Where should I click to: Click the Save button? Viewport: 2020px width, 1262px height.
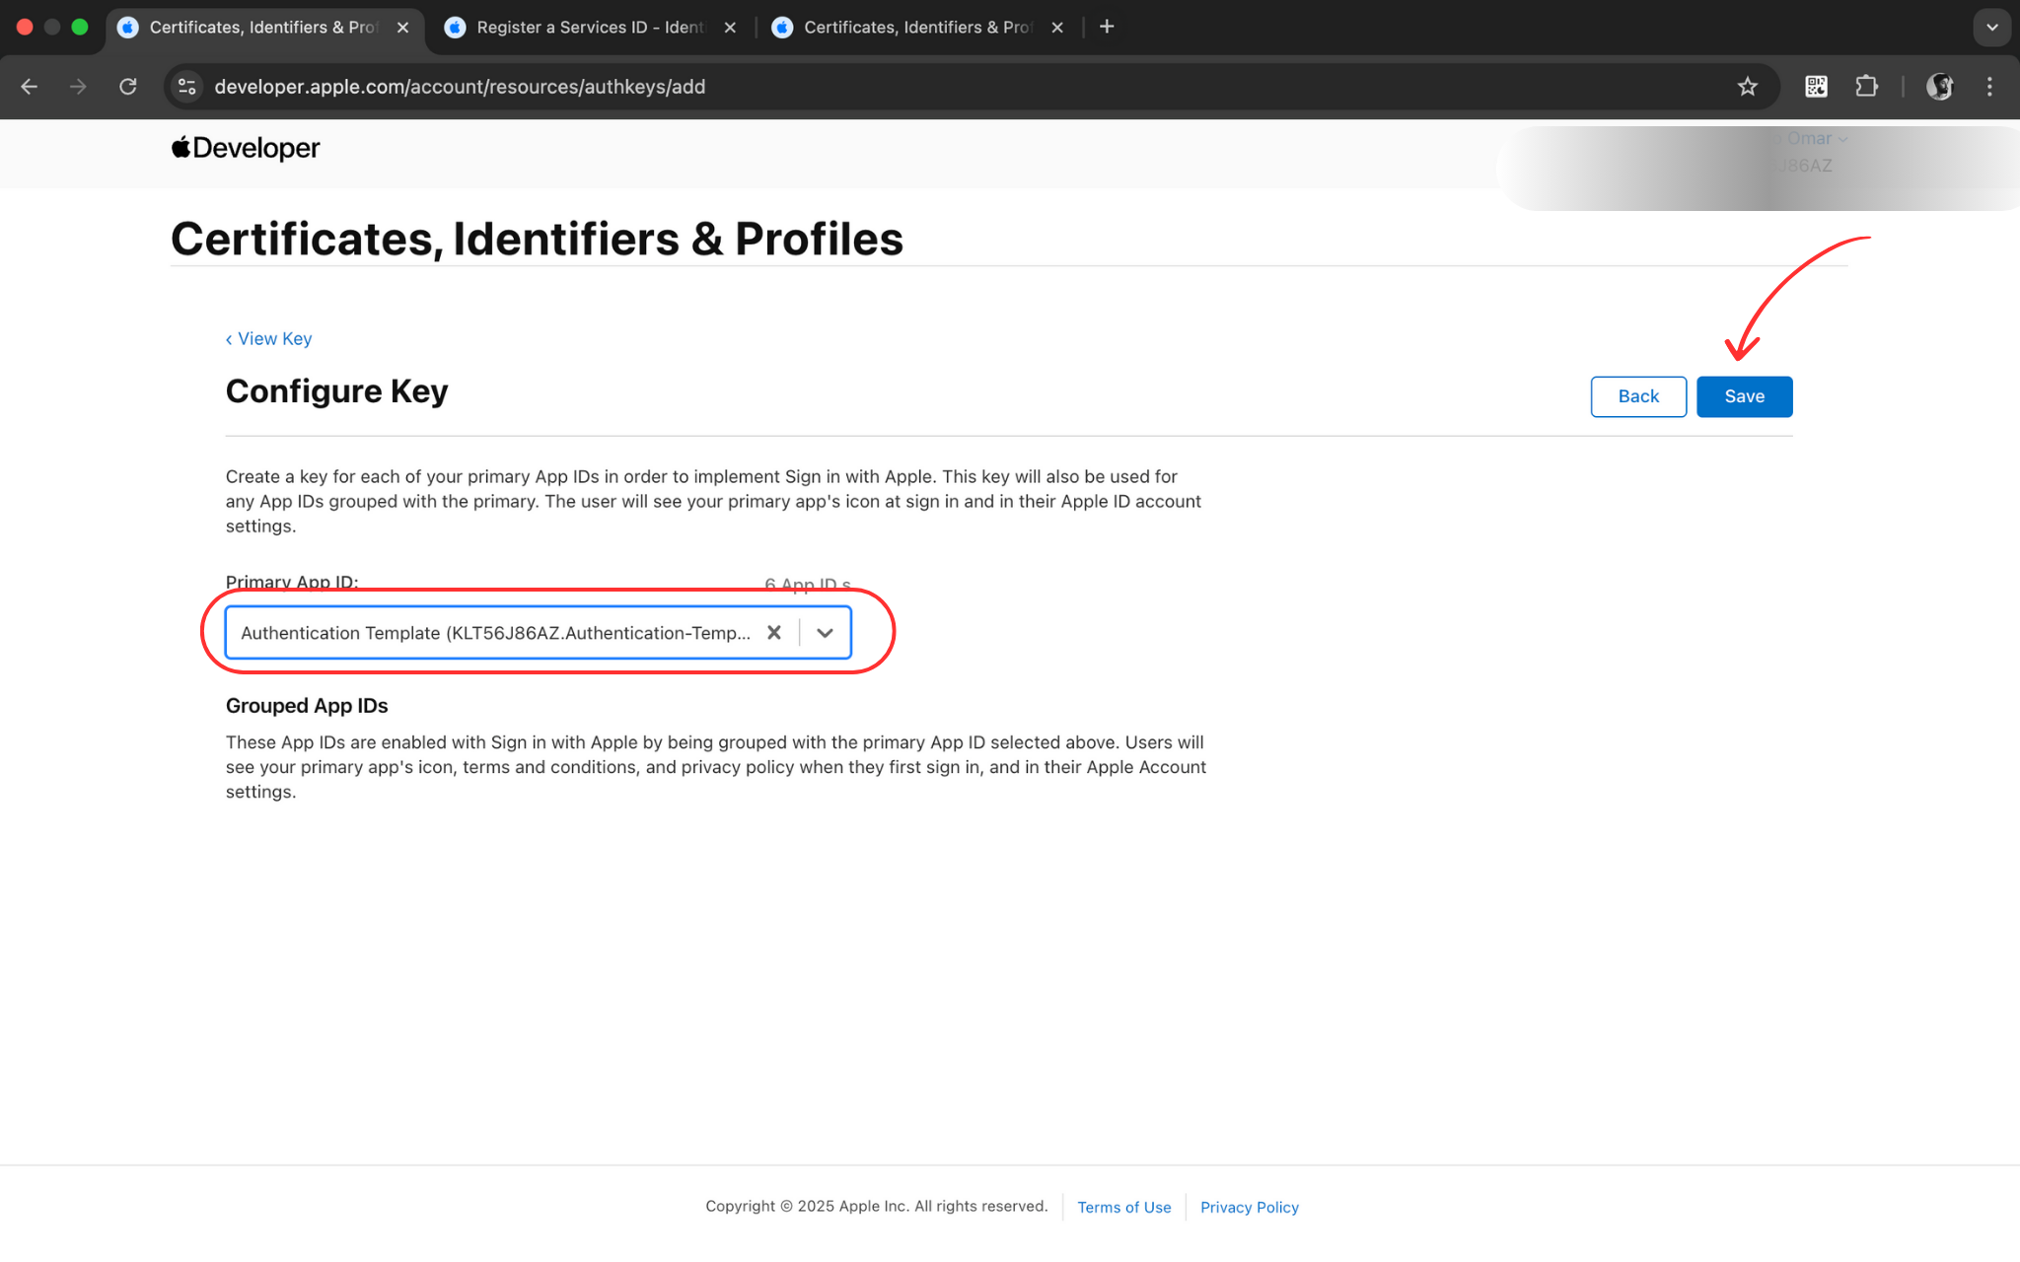[x=1744, y=396]
